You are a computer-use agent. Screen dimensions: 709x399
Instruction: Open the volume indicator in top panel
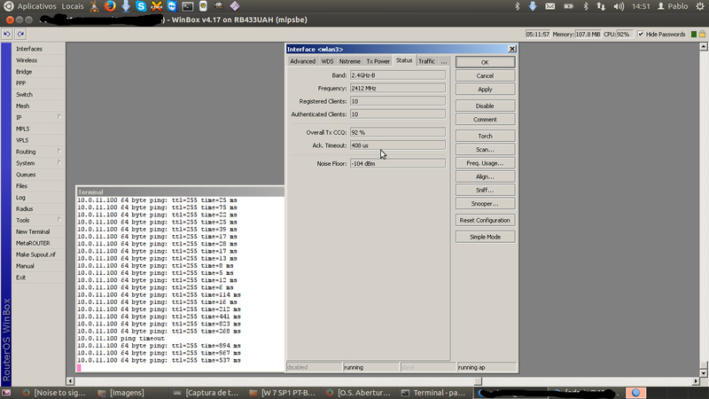coord(619,6)
